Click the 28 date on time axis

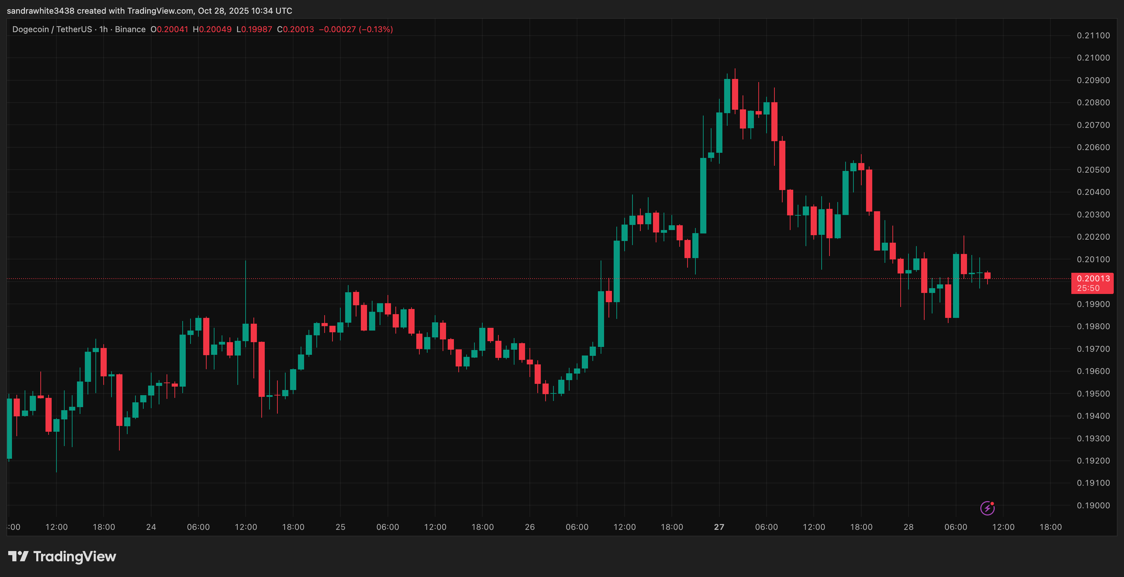[x=909, y=527]
